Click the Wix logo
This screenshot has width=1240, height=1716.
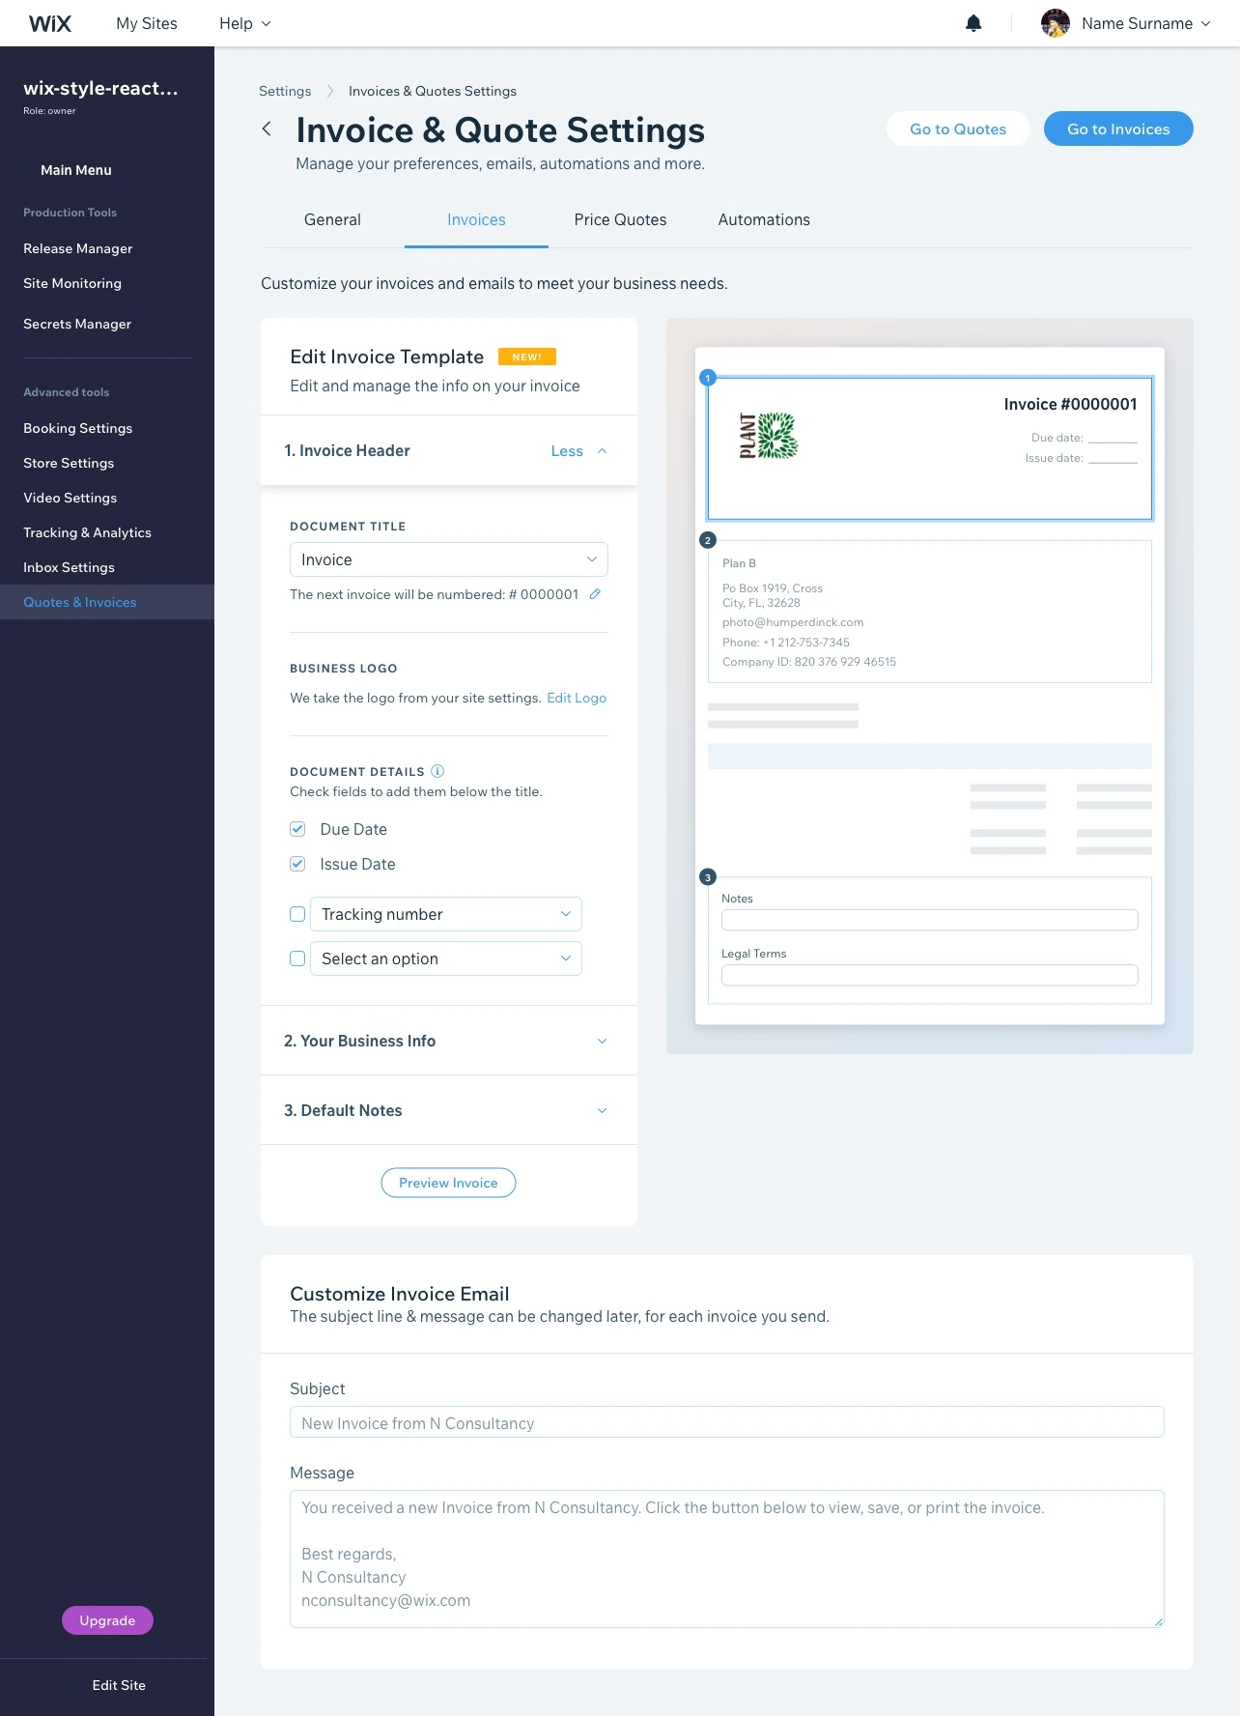pyautogui.click(x=50, y=23)
